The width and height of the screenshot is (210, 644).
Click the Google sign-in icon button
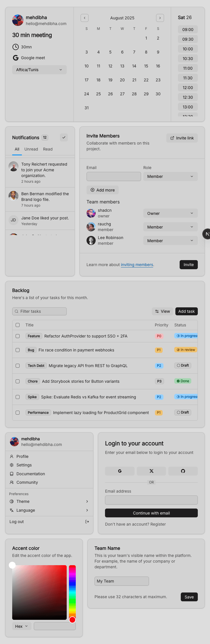(x=120, y=471)
